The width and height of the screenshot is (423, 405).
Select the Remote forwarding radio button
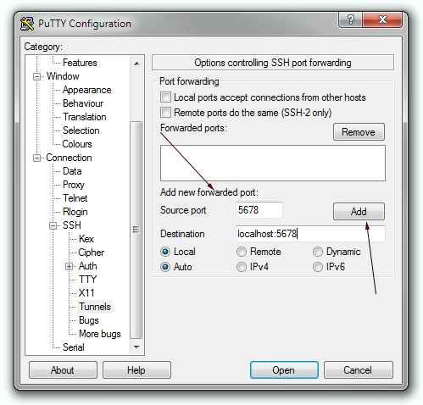click(x=242, y=252)
